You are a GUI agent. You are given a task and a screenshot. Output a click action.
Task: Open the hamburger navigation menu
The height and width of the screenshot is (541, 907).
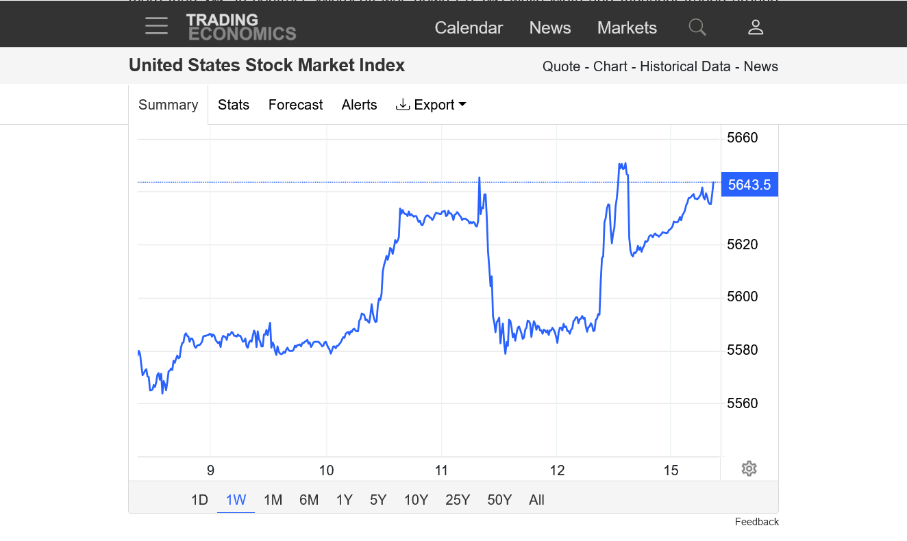(156, 27)
